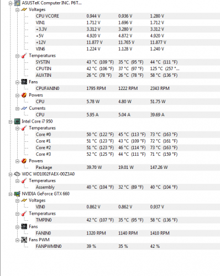Image resolution: width=220 pixels, height=276 pixels.
Task: Click the motherboard Voltages lightning icon
Action: point(24,9)
